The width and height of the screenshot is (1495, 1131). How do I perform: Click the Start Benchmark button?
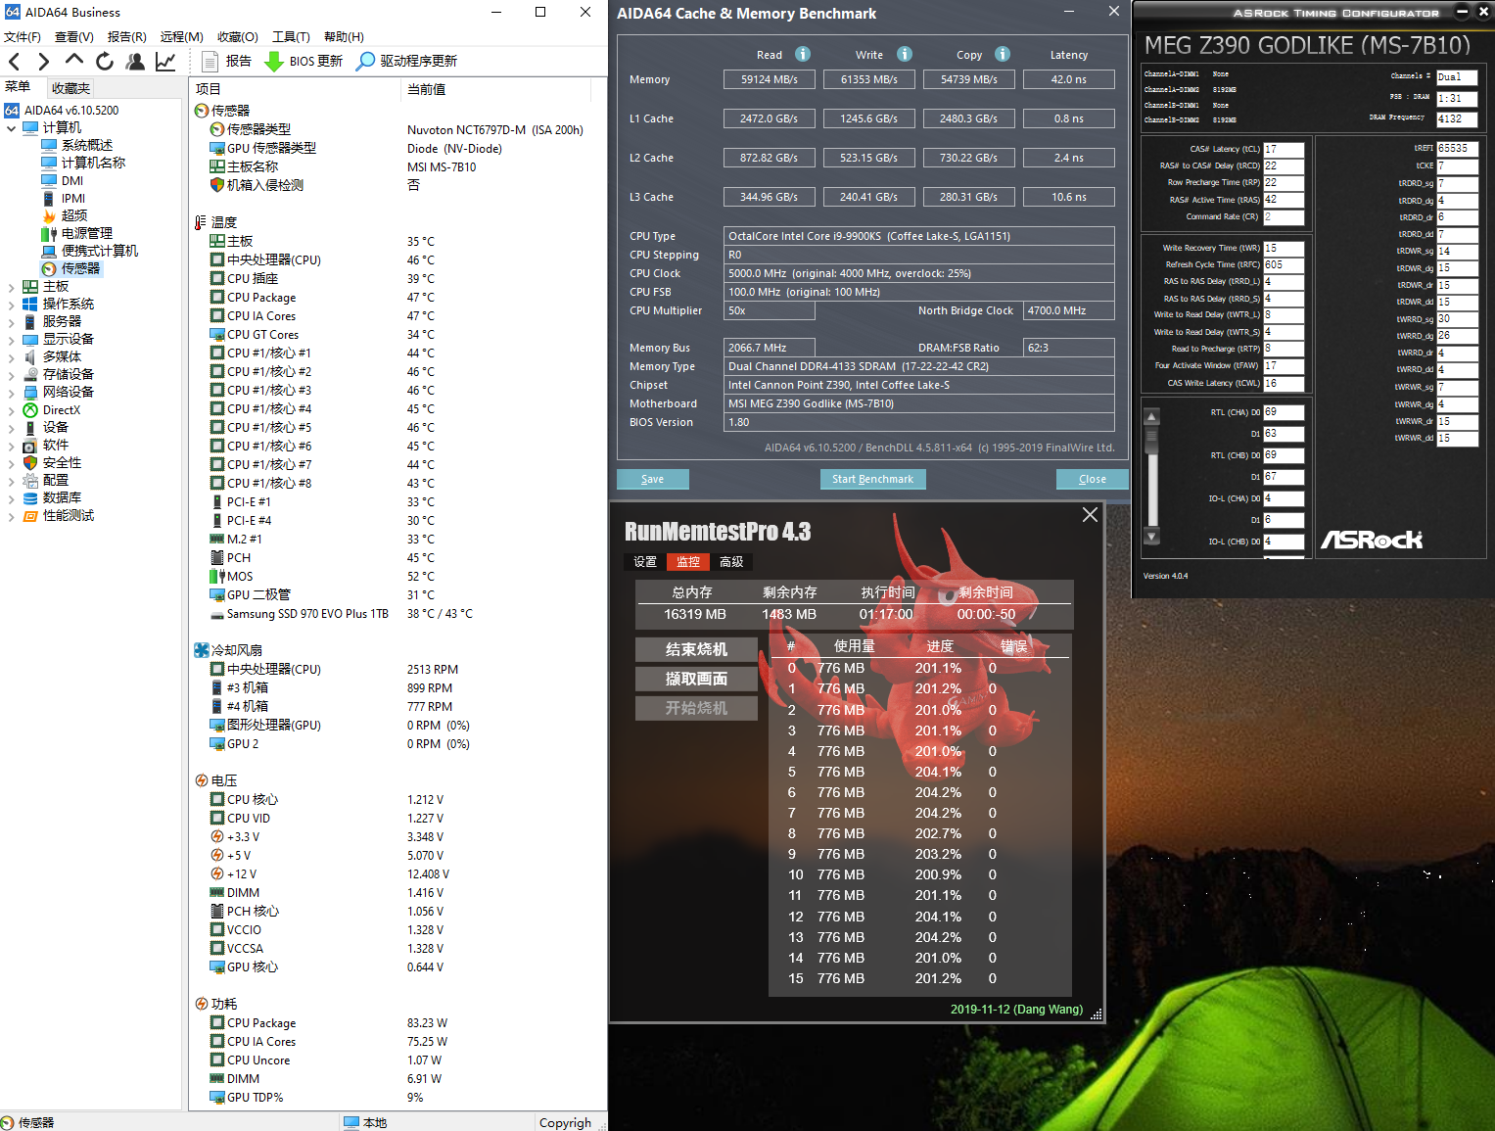(872, 479)
